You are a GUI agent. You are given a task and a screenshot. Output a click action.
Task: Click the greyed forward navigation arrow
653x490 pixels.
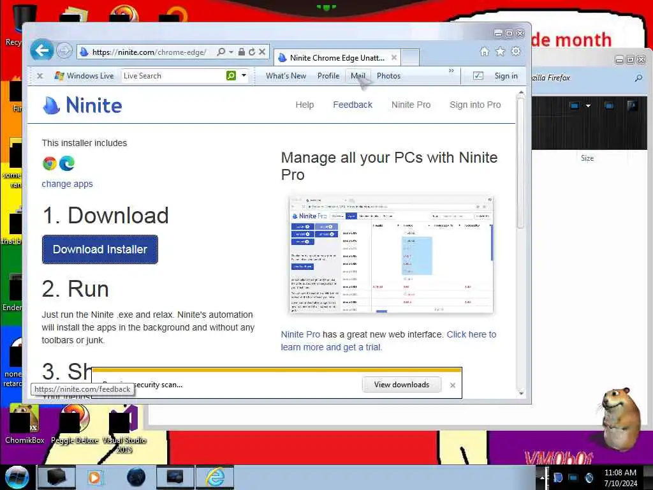[64, 51]
